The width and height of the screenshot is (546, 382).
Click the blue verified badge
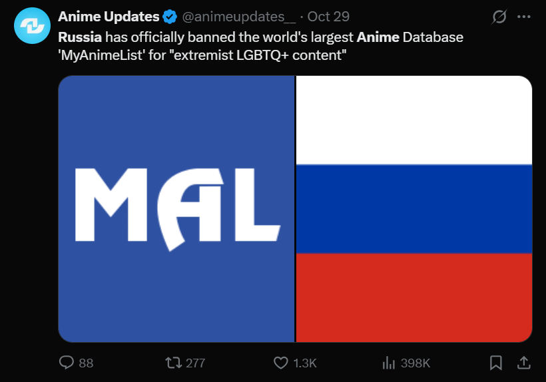coord(170,17)
